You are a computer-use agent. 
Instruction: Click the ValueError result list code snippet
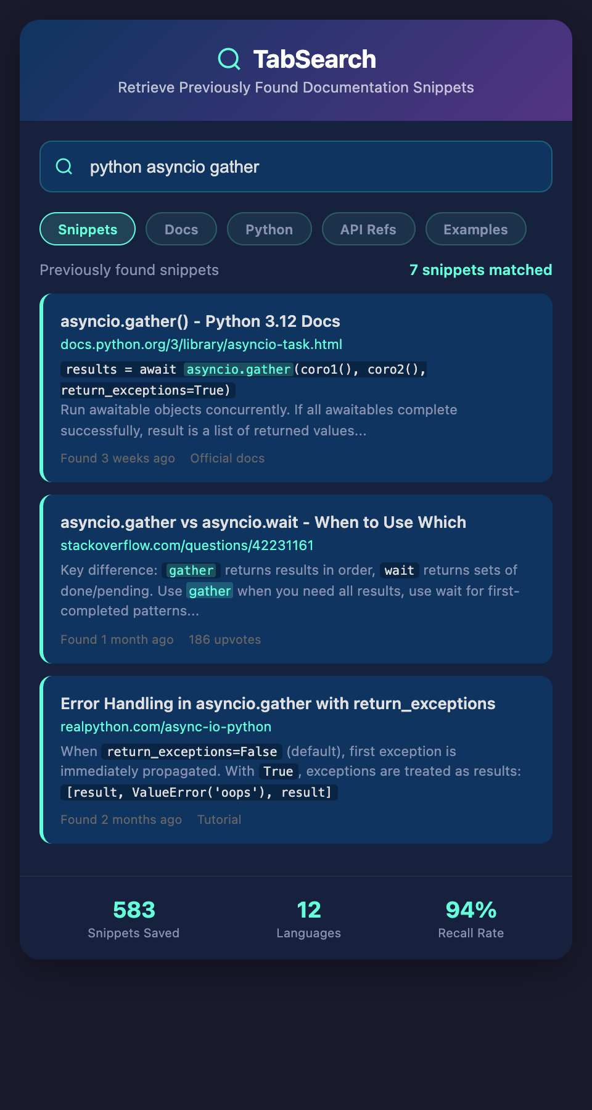pyautogui.click(x=199, y=792)
